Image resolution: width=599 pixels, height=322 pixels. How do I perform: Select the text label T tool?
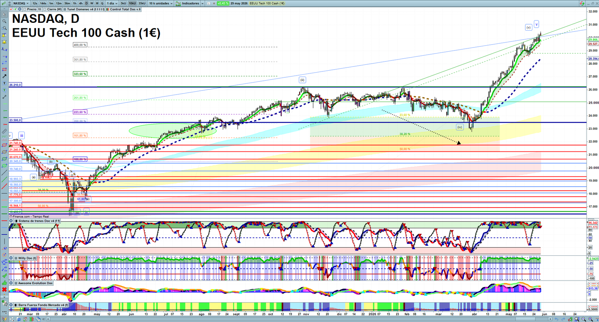click(x=4, y=83)
